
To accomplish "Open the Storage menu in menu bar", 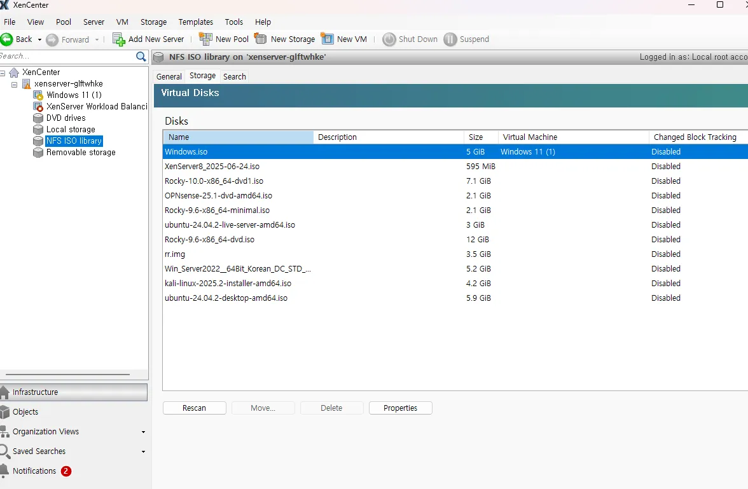I will point(153,22).
